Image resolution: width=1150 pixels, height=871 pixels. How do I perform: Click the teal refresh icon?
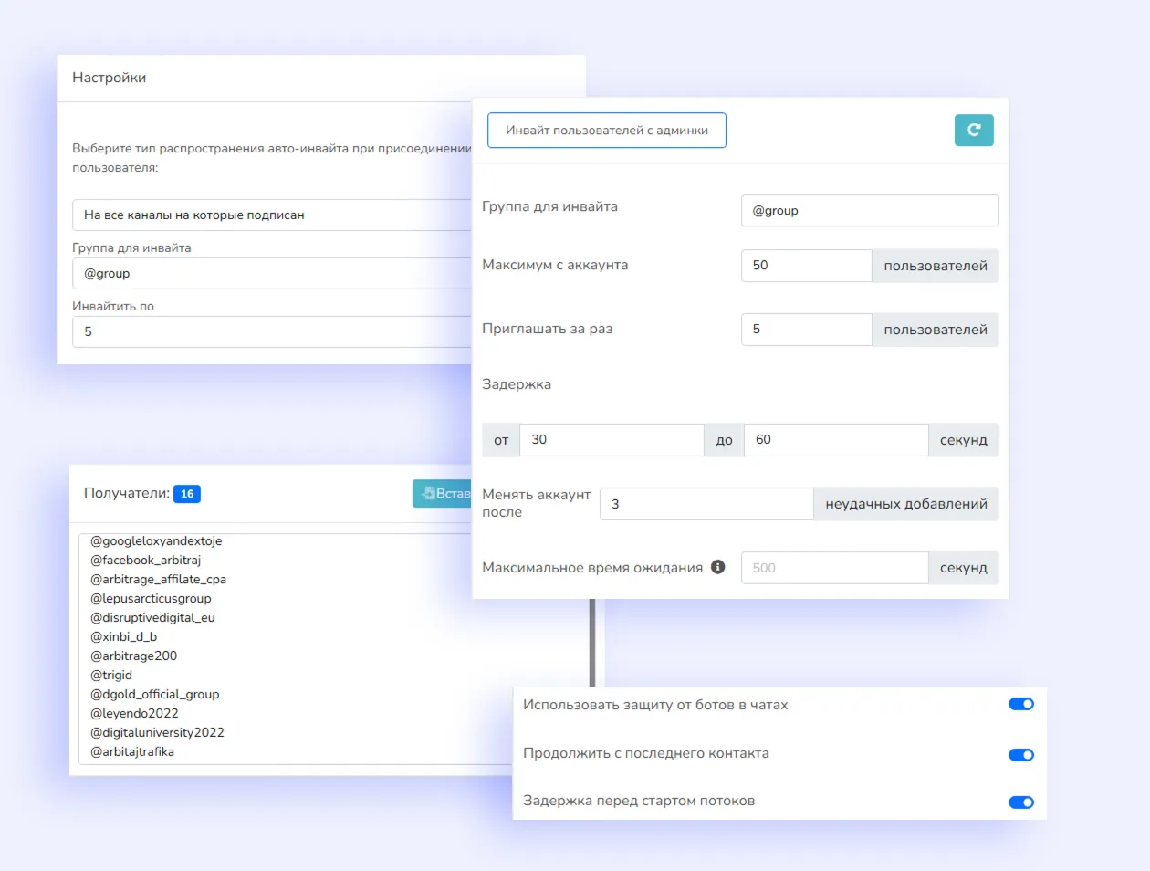(974, 130)
